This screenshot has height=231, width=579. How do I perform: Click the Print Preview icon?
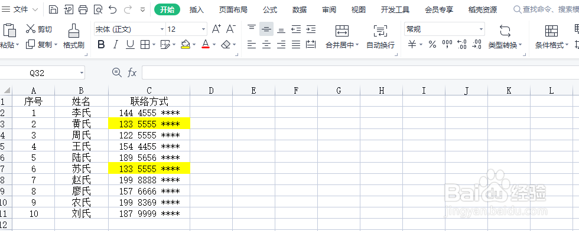(x=98, y=9)
